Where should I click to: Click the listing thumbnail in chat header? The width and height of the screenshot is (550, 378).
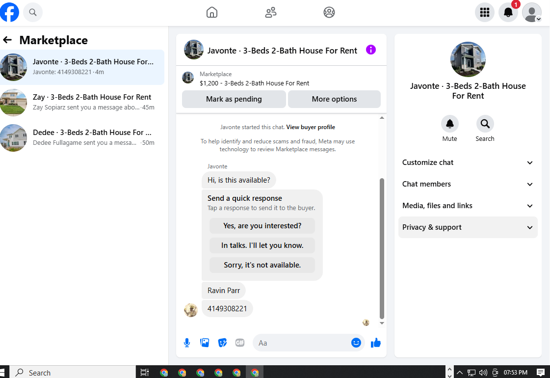pos(194,50)
